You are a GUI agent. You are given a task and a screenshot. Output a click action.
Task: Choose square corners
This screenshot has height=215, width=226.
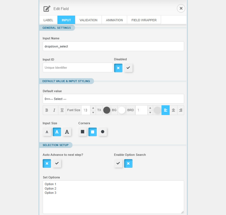82,132
